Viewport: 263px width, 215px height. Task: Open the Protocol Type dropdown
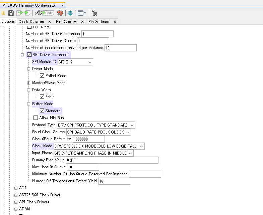coord(96,125)
